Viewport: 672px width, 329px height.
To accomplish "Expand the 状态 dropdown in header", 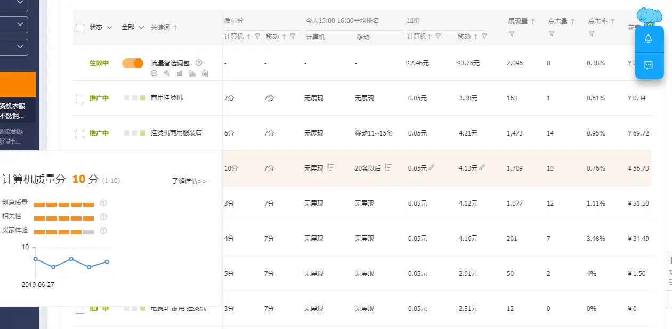I will pyautogui.click(x=100, y=27).
